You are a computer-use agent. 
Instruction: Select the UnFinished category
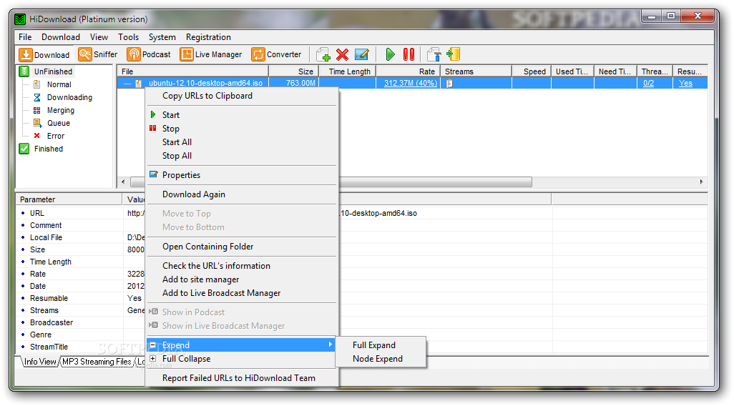point(53,71)
